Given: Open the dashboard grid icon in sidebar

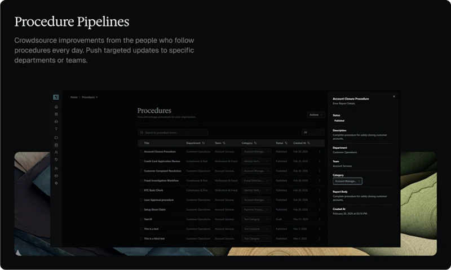Looking at the screenshot, I should [56, 114].
